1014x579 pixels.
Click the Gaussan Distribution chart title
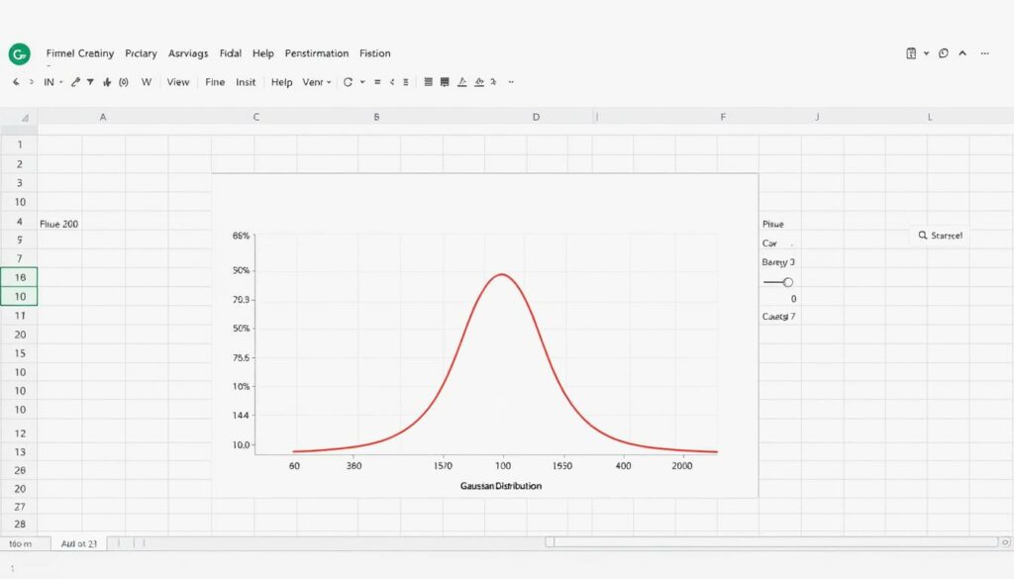[x=501, y=486]
